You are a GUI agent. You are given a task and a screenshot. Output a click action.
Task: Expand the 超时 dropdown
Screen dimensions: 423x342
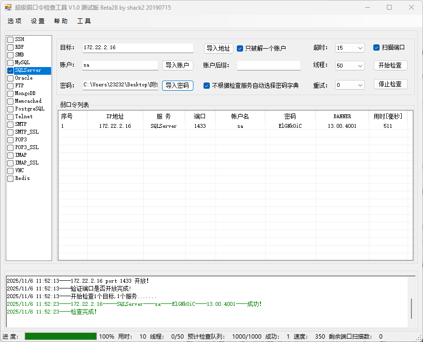360,48
